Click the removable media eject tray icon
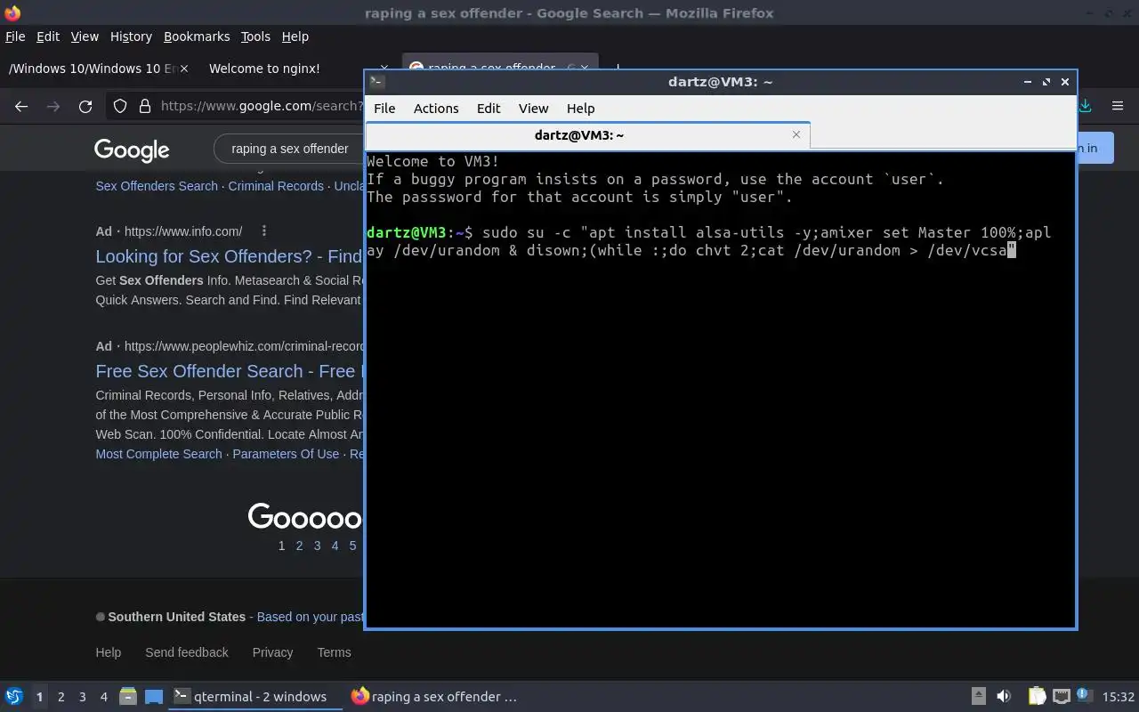 pos(978,696)
